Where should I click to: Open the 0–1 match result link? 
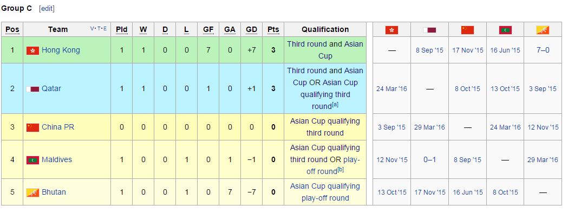[429, 160]
